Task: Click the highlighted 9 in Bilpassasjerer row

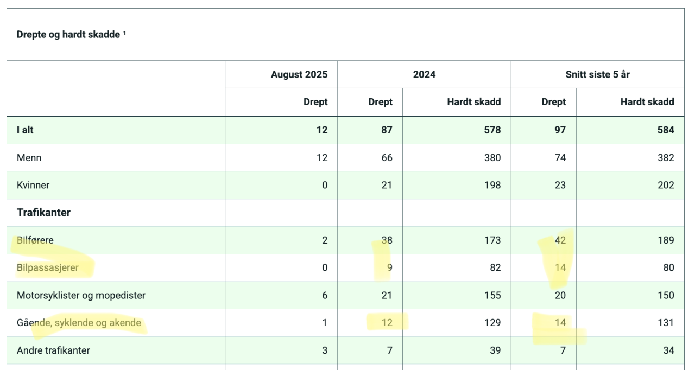Action: point(389,268)
